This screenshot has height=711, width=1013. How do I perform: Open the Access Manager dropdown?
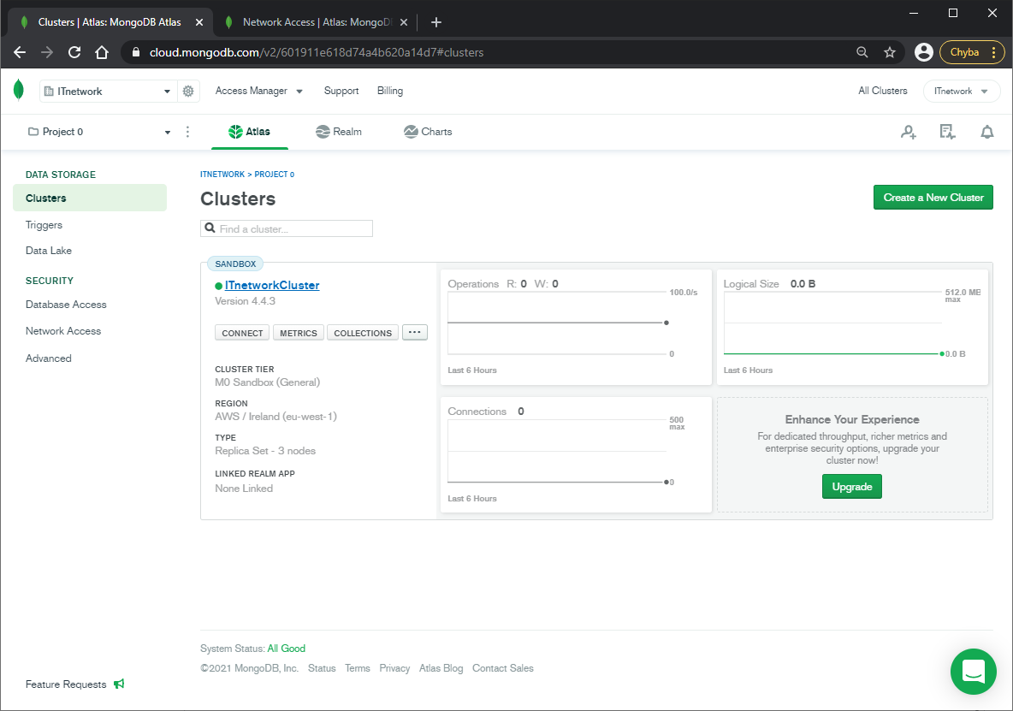[258, 91]
